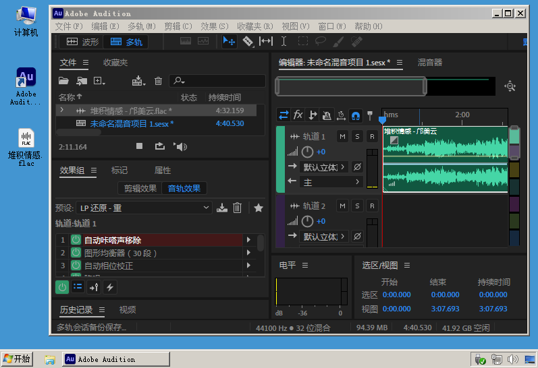Image resolution: width=538 pixels, height=368 pixels.
Task: Click the list view icon in effects rack
Action: pyautogui.click(x=78, y=287)
